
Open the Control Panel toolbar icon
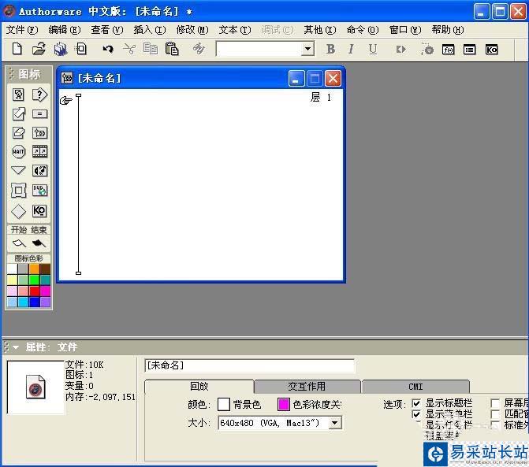pos(427,49)
